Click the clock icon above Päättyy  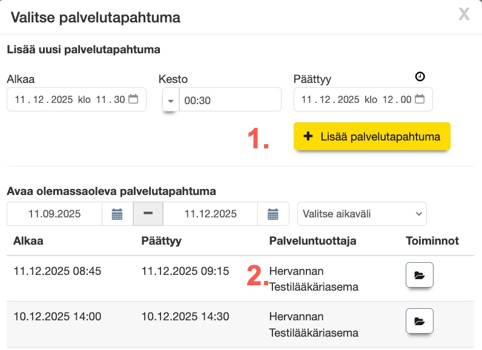pos(420,76)
